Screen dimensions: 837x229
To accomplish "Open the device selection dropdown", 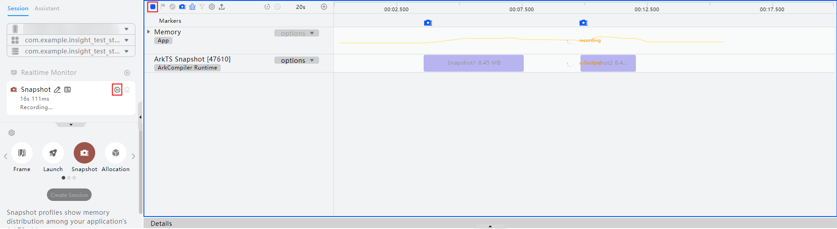I will click(x=71, y=29).
